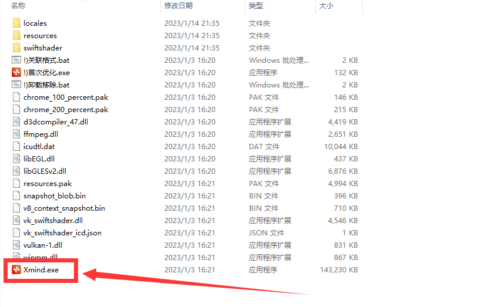Select the icudtl.dat file row
This screenshot has width=489, height=307.
(39, 147)
